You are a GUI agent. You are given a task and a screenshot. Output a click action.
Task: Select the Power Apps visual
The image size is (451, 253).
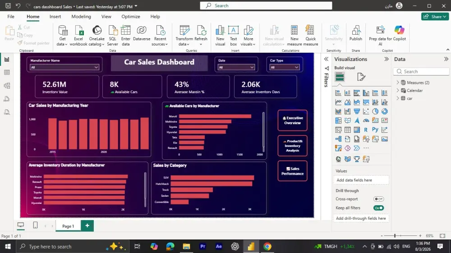point(347,148)
